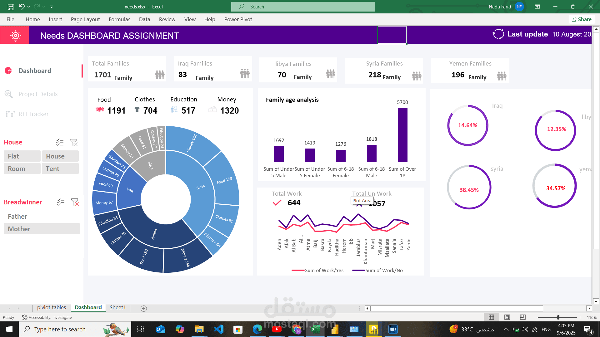The height and width of the screenshot is (337, 600).
Task: Open the Undo history dropdown arrow
Action: [x=28, y=7]
